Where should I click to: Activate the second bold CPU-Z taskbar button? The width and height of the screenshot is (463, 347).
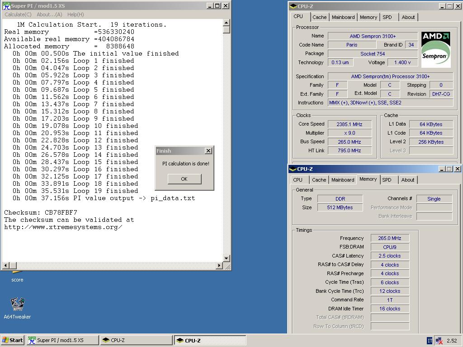point(210,340)
